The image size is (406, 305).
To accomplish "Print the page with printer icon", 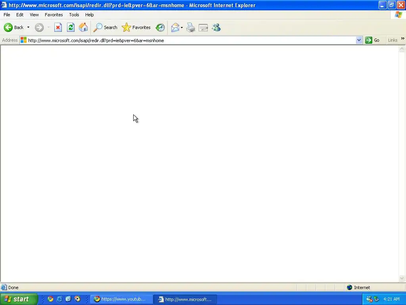I will (191, 27).
